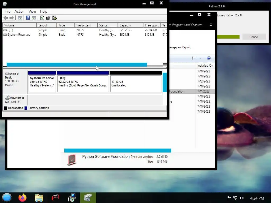Click the Python installer green progress bar
This screenshot has height=203, width=271.
(x=228, y=37)
